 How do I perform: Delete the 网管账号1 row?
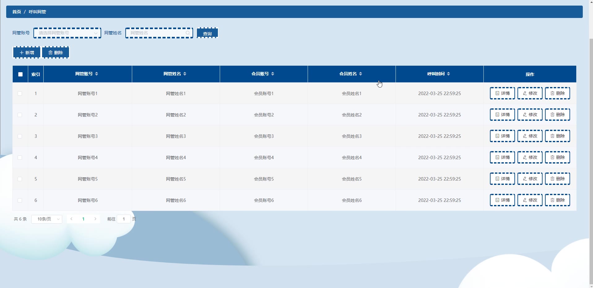(x=557, y=93)
